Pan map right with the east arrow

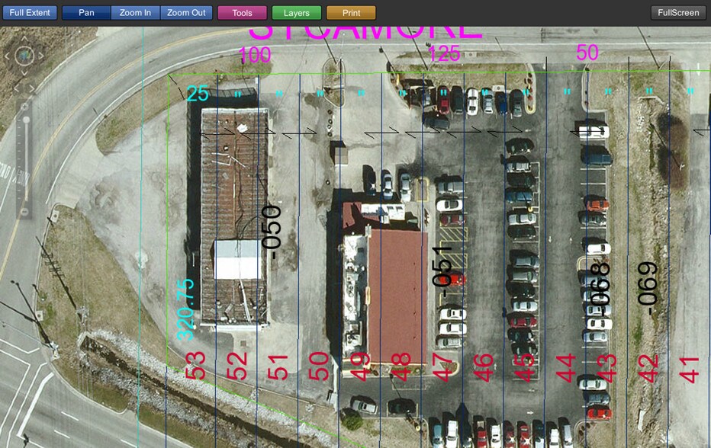click(x=43, y=56)
